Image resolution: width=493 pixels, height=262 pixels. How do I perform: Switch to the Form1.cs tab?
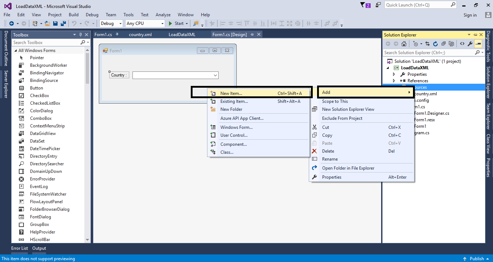pos(103,35)
